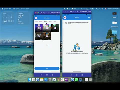Viewport: 120px width, 90px height.
Task: Switch to the Recent tab
Action: (x=36, y=22)
